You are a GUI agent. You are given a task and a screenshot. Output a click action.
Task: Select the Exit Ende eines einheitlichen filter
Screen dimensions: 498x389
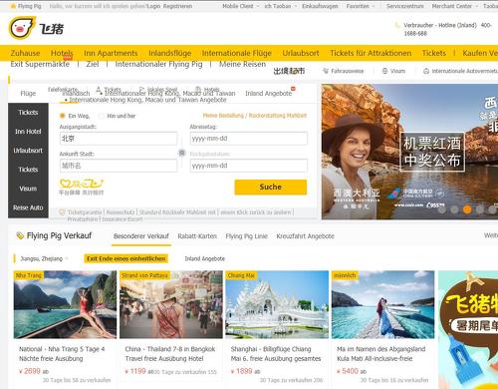(x=126, y=258)
